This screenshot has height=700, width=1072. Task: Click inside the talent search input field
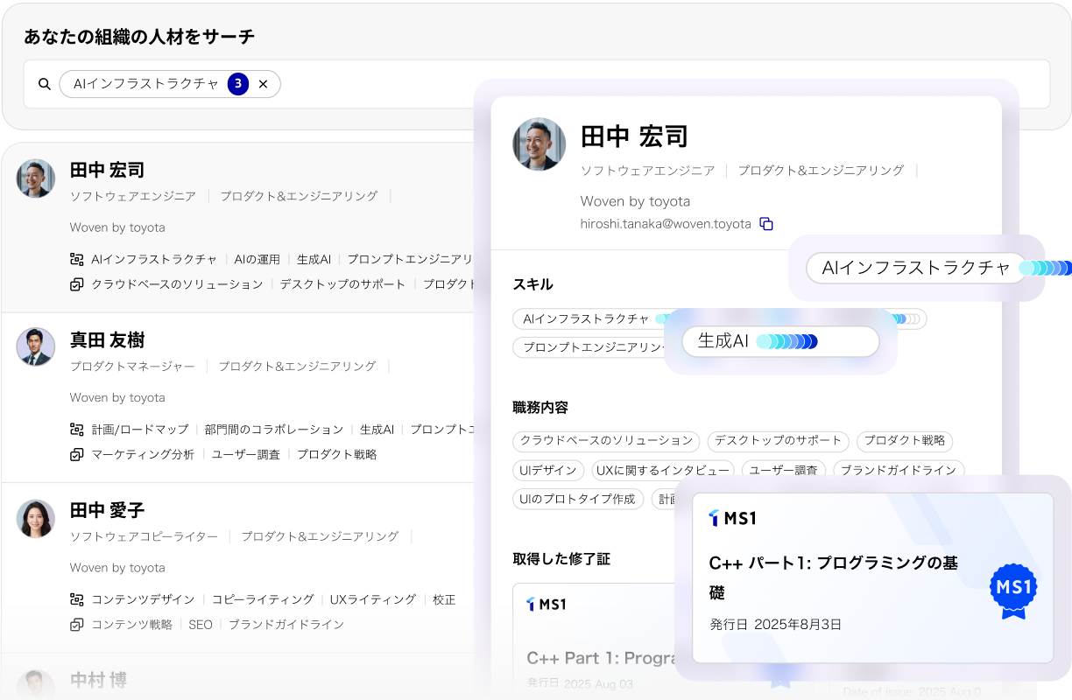[536, 84]
